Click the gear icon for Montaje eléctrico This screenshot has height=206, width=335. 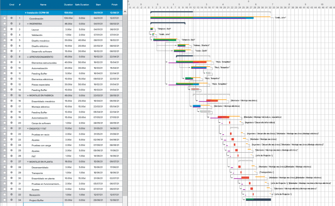(11, 106)
